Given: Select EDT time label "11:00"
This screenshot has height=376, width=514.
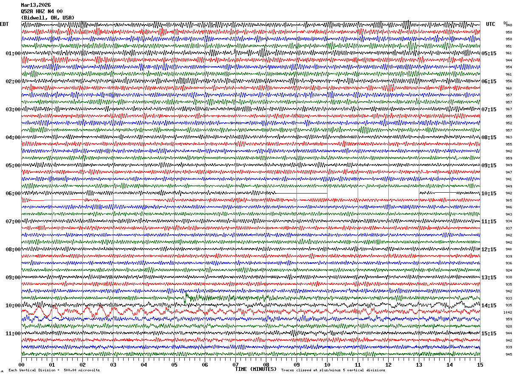Looking at the screenshot, I should (x=13, y=334).
